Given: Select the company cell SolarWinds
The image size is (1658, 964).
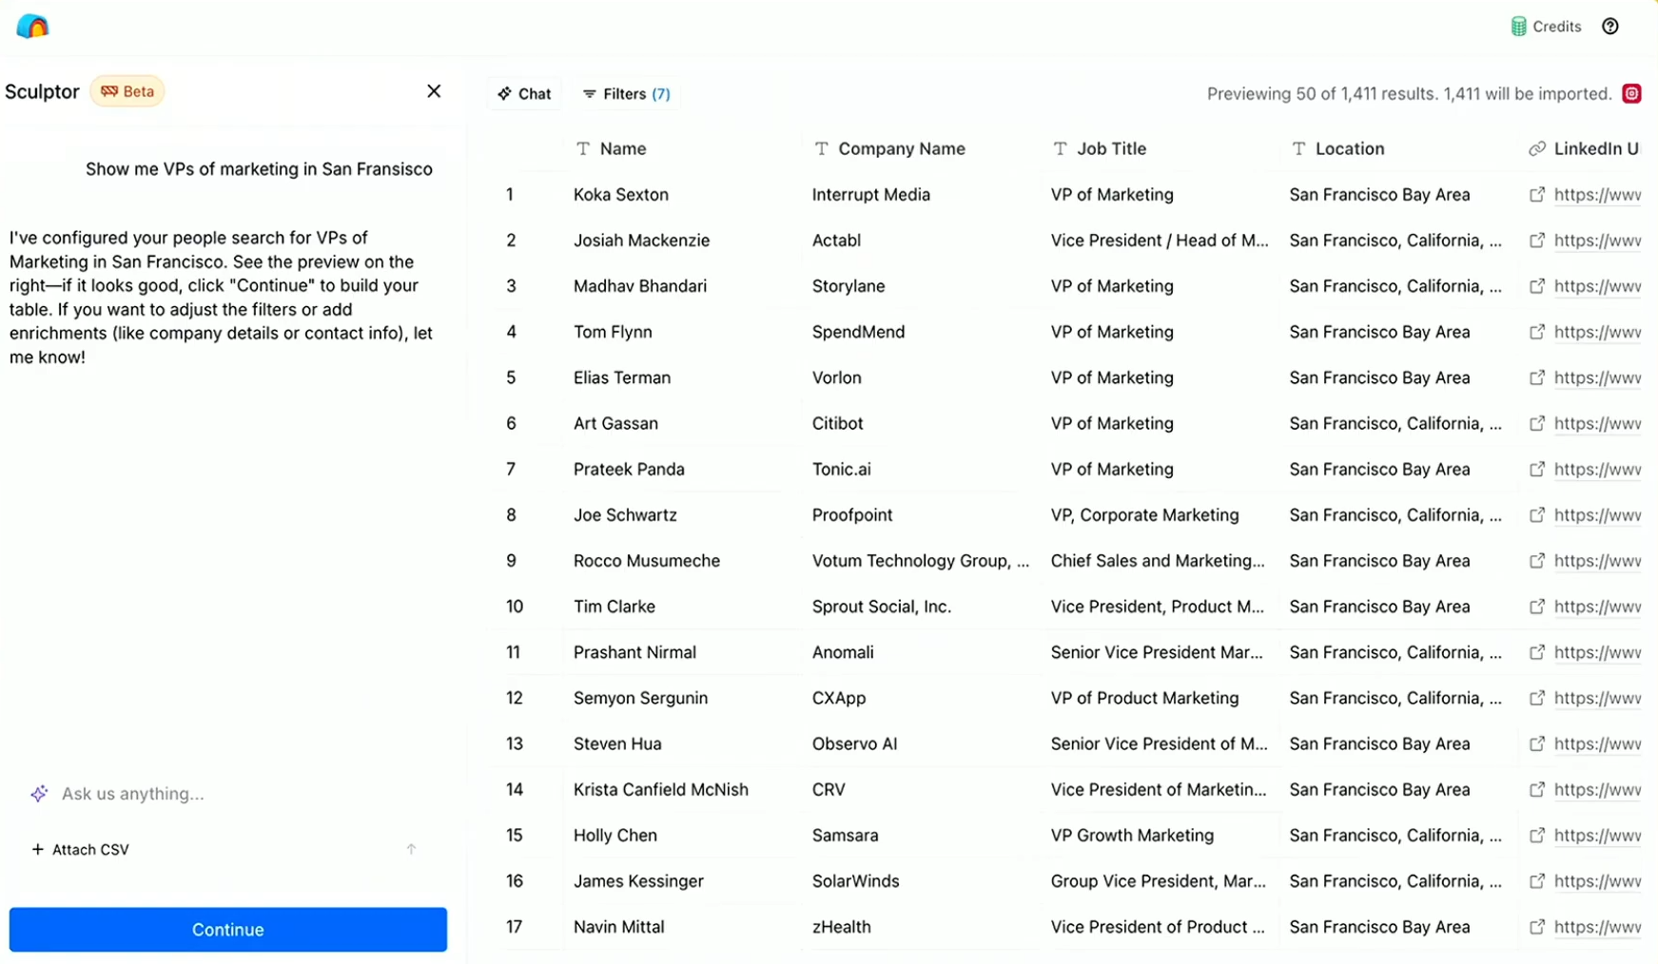Looking at the screenshot, I should [x=855, y=881].
